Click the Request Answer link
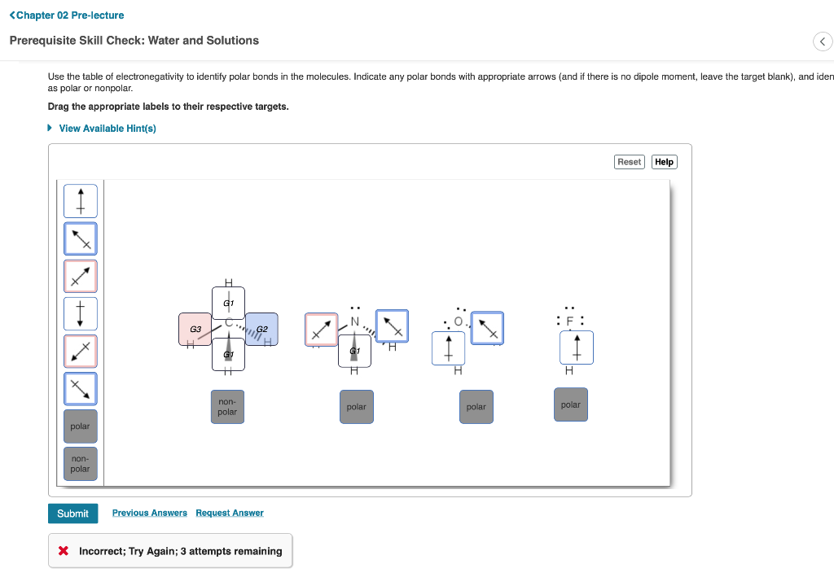Viewport: 834px width, 577px height. click(229, 513)
